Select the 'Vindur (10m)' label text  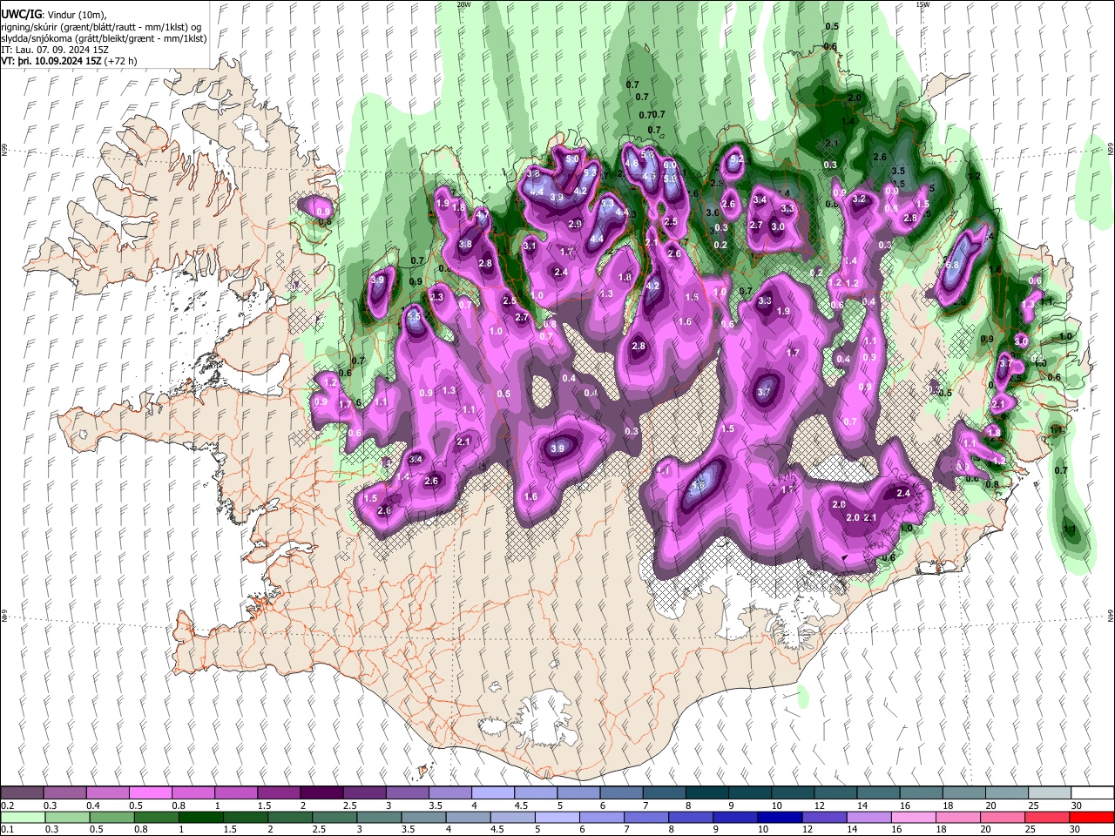(76, 15)
